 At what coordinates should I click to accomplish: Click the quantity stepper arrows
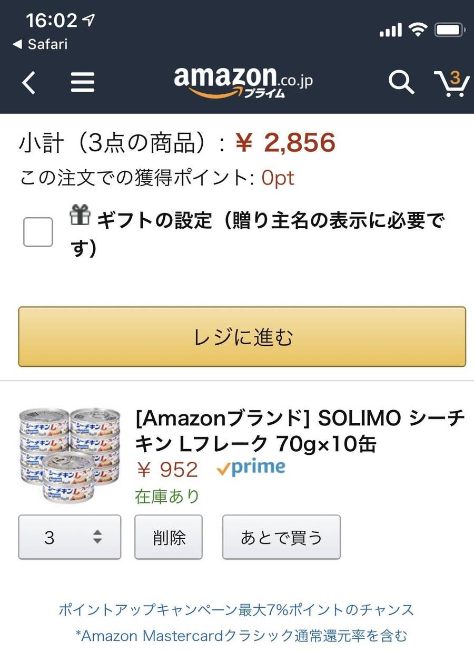pyautogui.click(x=97, y=537)
